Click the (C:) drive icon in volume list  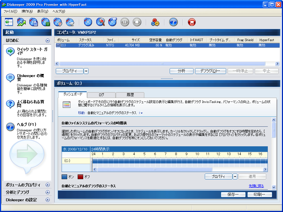58,45
